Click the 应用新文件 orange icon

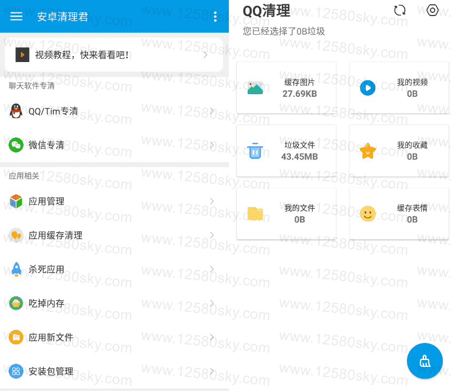(x=16, y=337)
